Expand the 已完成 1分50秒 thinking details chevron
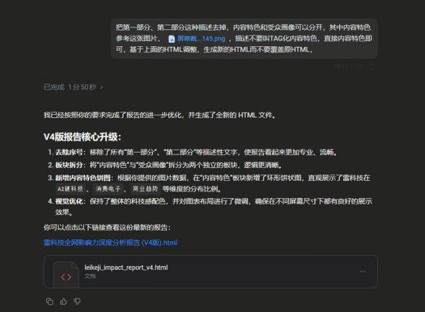This screenshot has height=312, width=425. (101, 87)
